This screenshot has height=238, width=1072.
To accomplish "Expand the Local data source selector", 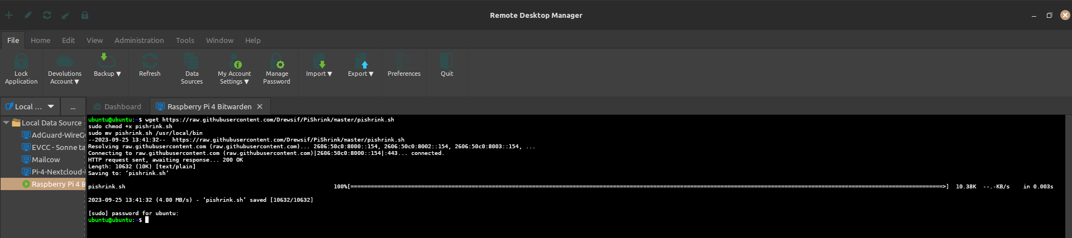I will pyautogui.click(x=51, y=106).
